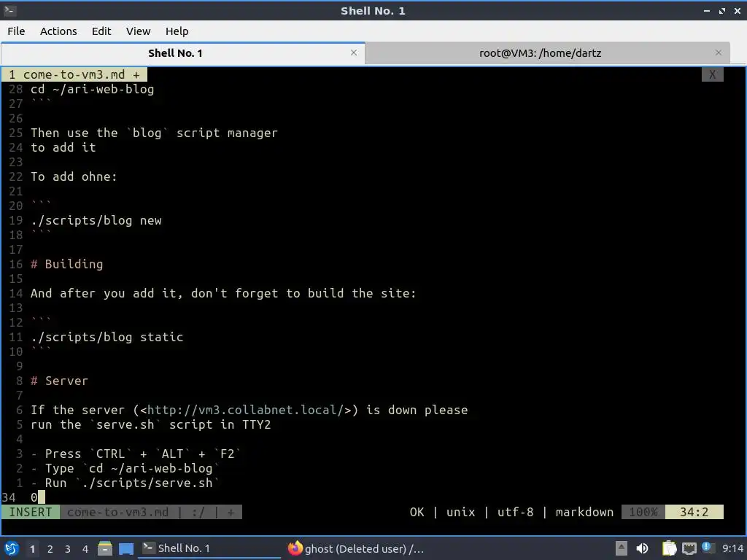Click the removable media eject tray icon
This screenshot has height=560, width=747.
click(622, 548)
